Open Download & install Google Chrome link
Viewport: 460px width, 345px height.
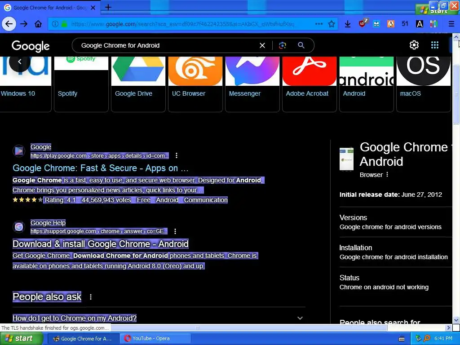click(x=100, y=244)
